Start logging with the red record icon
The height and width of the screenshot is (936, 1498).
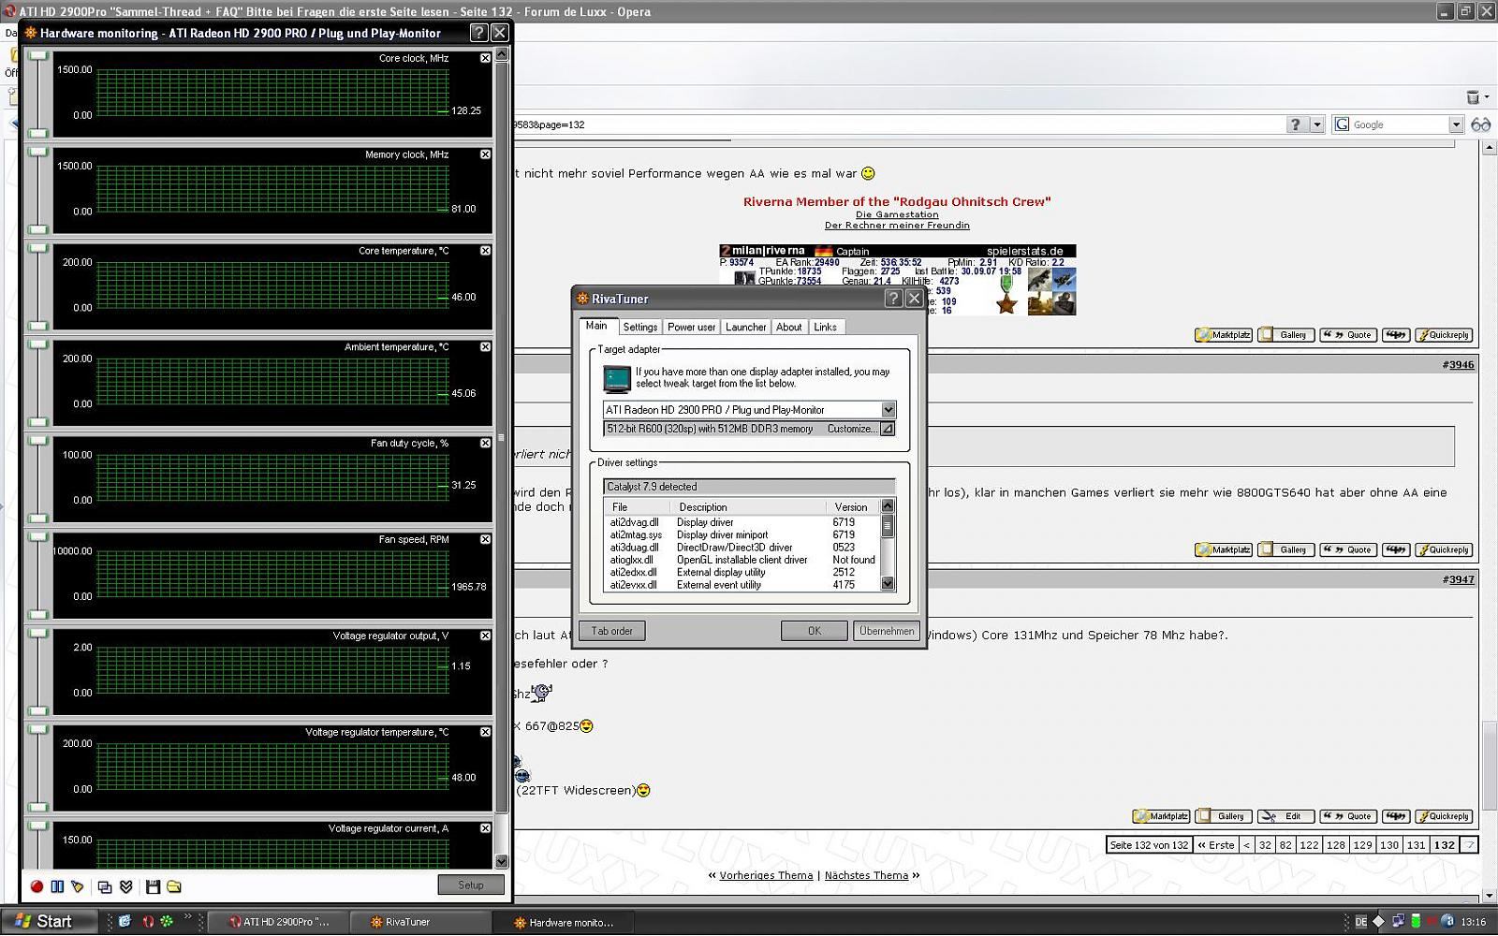(x=37, y=886)
